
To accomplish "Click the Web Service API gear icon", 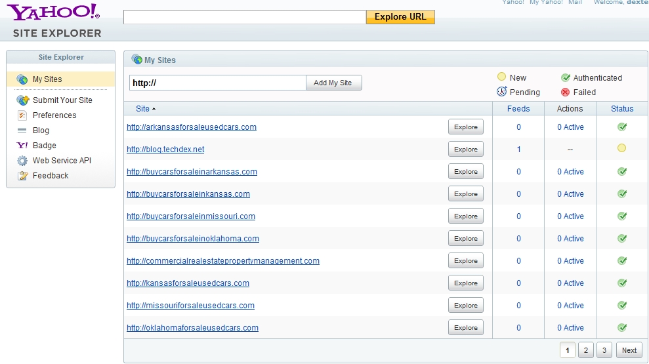I will 22,161.
